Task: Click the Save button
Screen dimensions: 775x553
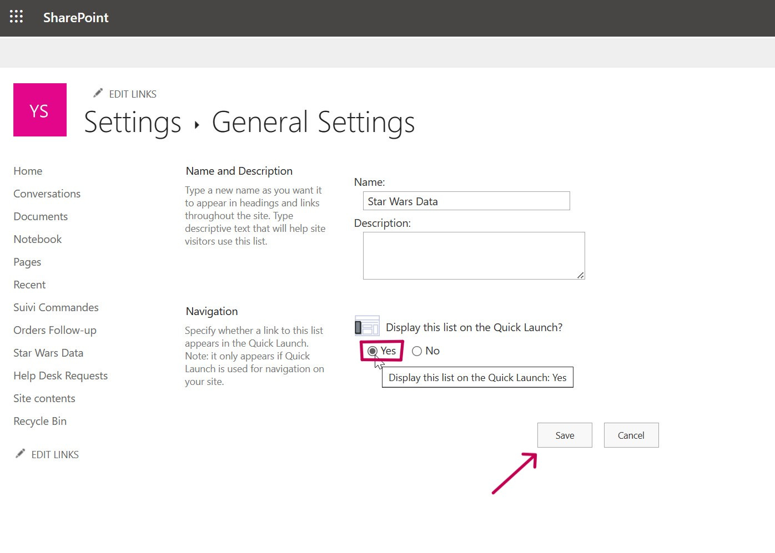Action: (x=565, y=435)
